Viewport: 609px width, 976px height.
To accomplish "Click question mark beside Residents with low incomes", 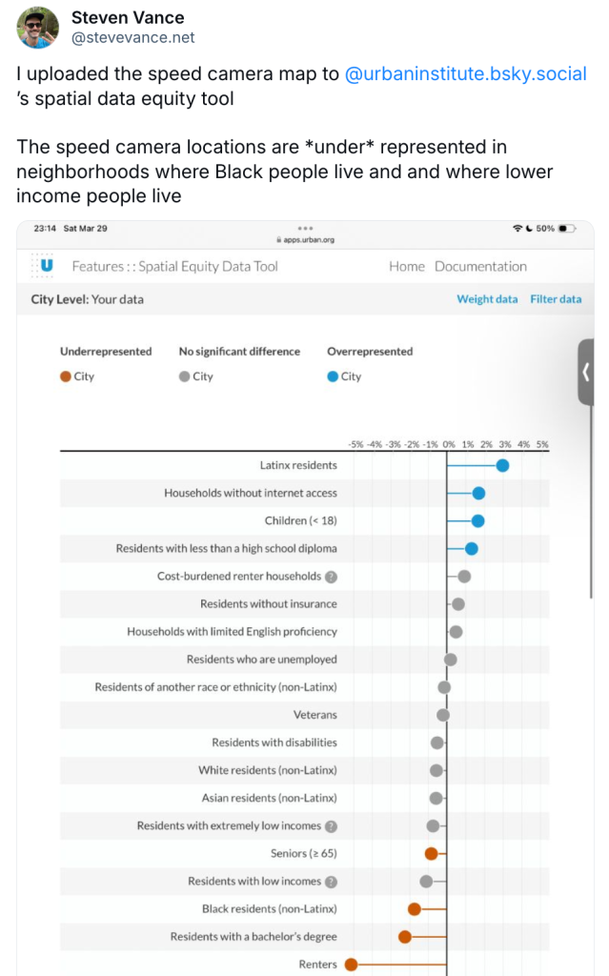I will pyautogui.click(x=331, y=882).
